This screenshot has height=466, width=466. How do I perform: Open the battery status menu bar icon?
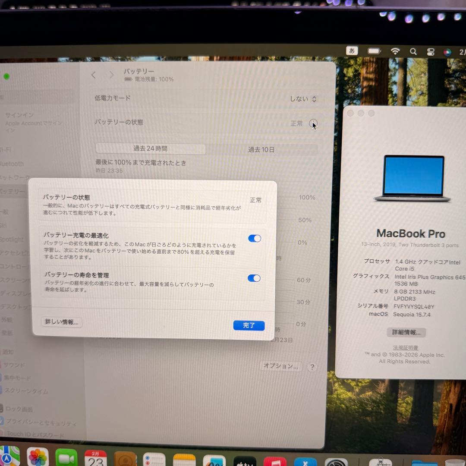click(374, 51)
